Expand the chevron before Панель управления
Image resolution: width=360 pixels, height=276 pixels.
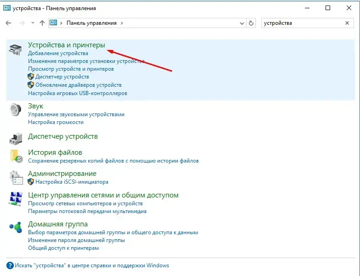[x=62, y=23]
